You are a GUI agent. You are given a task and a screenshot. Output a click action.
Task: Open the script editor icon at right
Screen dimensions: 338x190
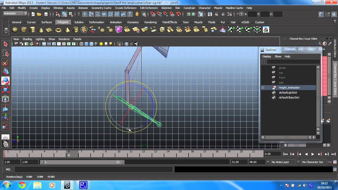point(335,169)
